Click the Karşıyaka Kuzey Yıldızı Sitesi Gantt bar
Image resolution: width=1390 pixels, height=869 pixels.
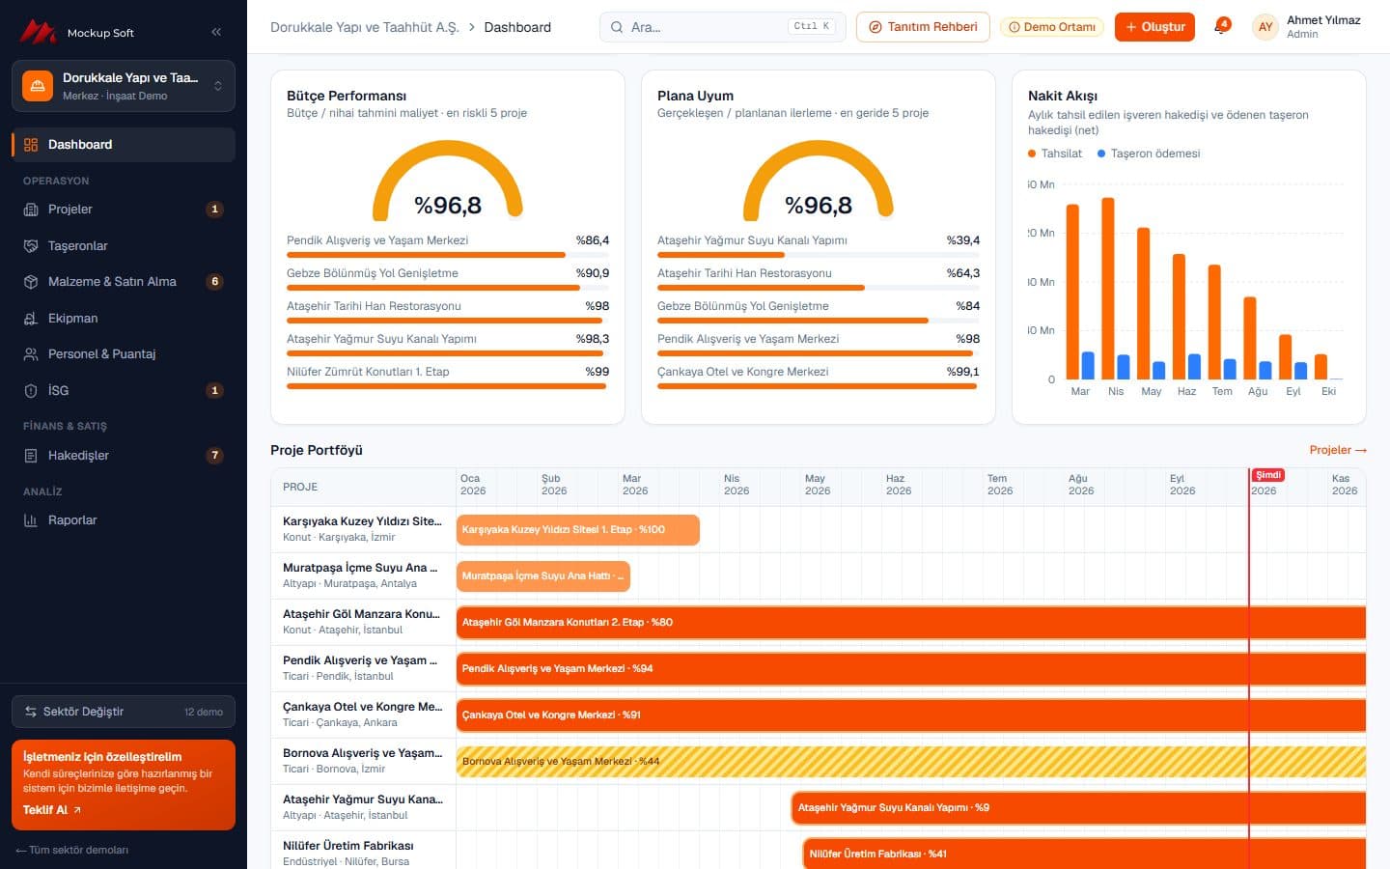578,530
